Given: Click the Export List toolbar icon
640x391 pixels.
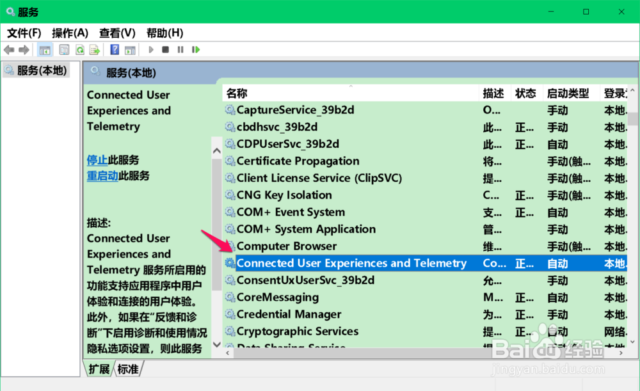Looking at the screenshot, I should 95,50.
